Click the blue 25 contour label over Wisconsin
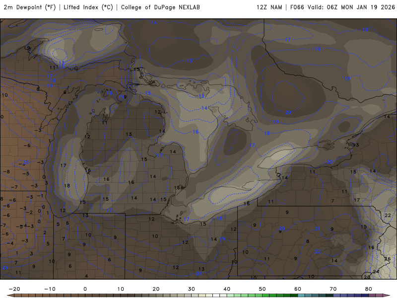397x298 pixels. tap(26, 162)
